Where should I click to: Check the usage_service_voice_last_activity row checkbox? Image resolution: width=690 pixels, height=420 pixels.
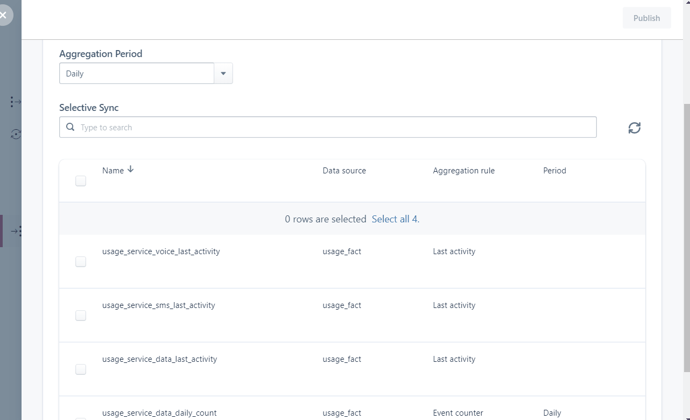tap(81, 262)
